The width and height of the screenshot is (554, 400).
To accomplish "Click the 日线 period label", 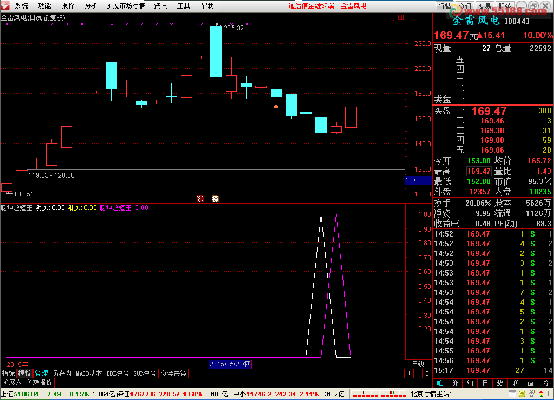I will (418, 364).
